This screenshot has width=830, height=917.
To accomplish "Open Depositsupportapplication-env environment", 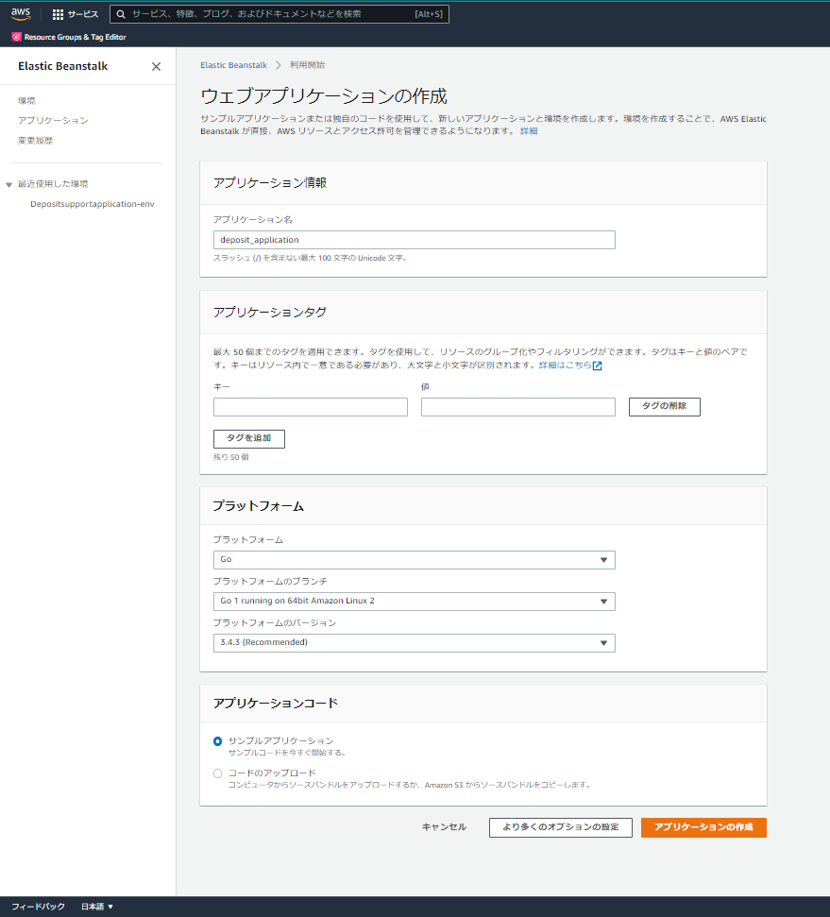I will 93,204.
